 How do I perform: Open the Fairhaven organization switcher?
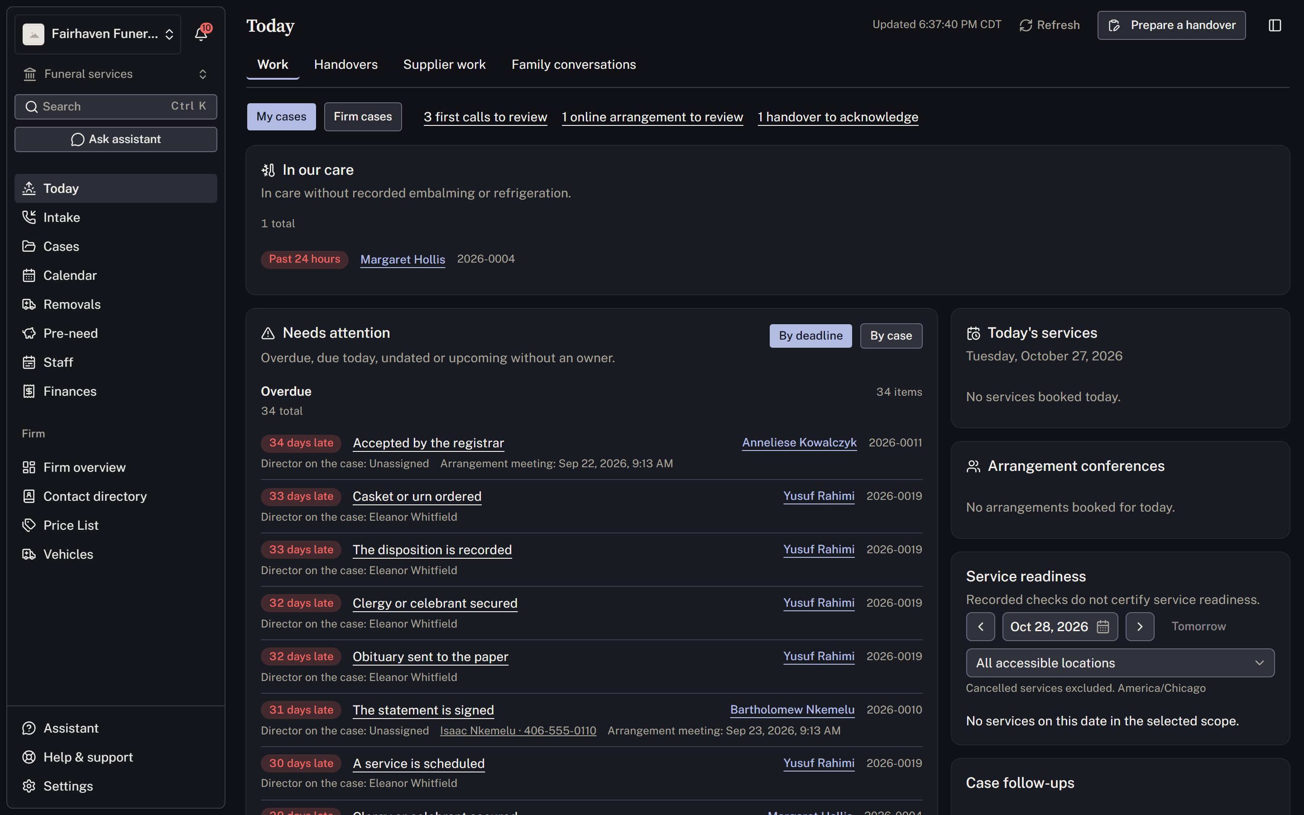coord(98,34)
